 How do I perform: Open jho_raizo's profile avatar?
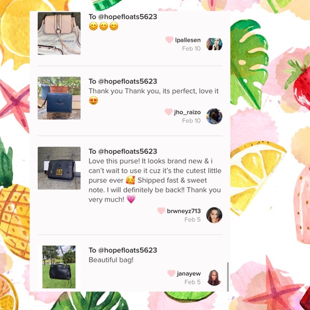pos(214,117)
